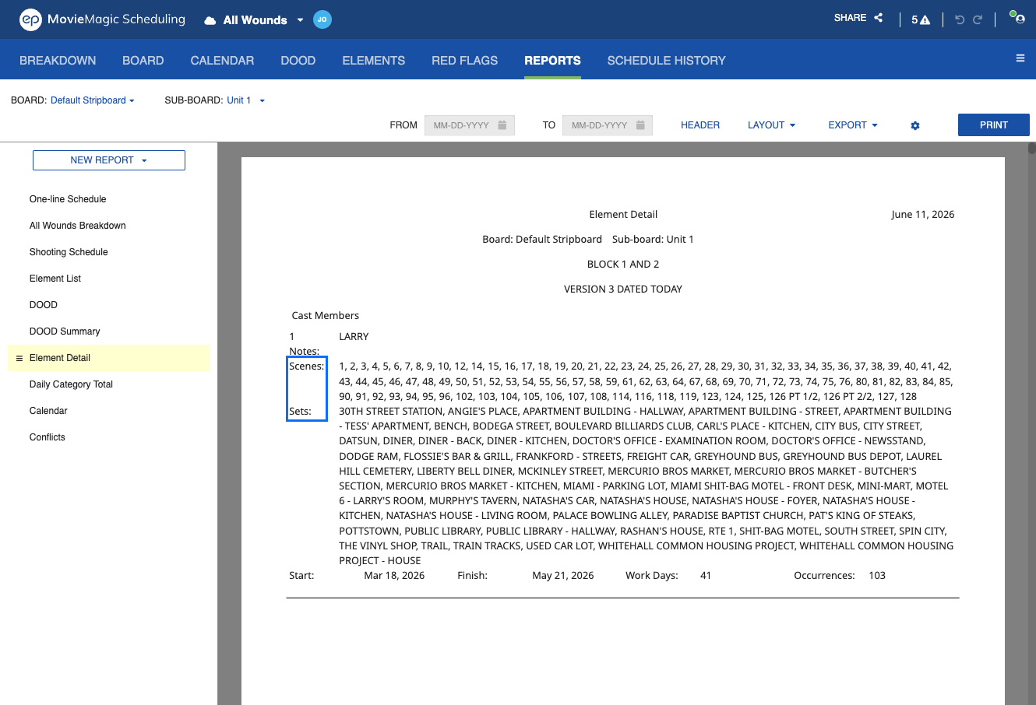This screenshot has width=1036, height=705.
Task: Select the Calendar report in sidebar
Action: 48,411
